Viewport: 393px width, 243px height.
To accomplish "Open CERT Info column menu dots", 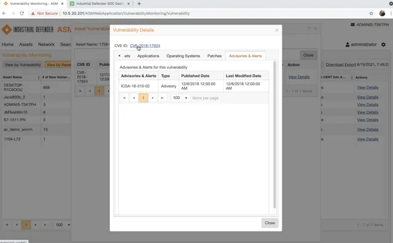I will point(352,77).
